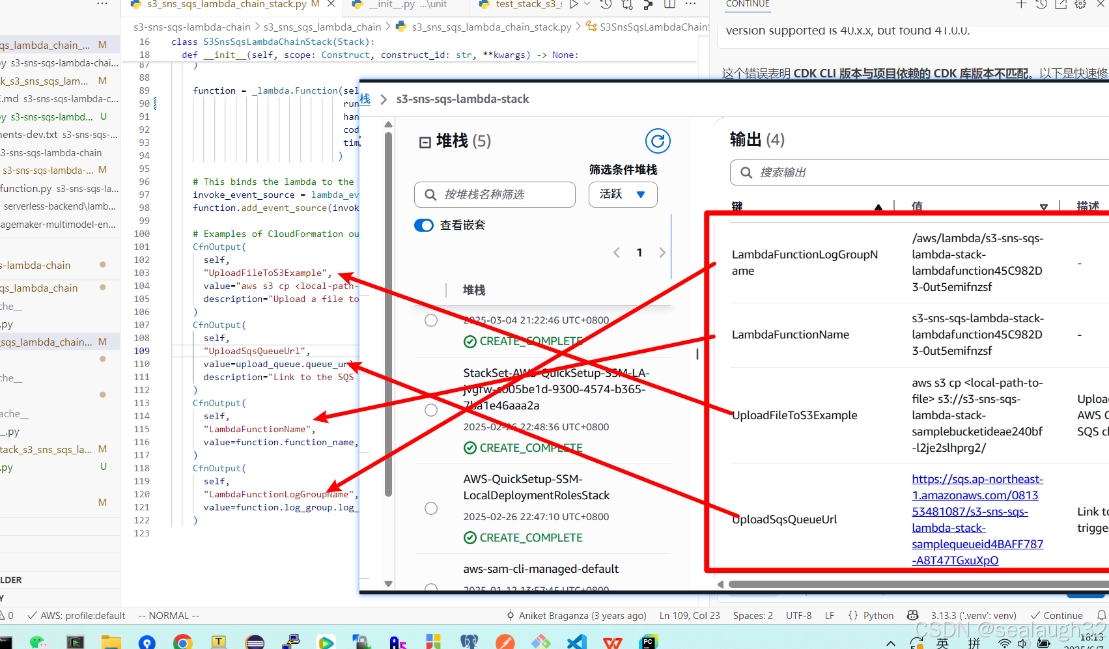Click 3.13.3 ('.venv': venv) interpreter selector

(974, 615)
